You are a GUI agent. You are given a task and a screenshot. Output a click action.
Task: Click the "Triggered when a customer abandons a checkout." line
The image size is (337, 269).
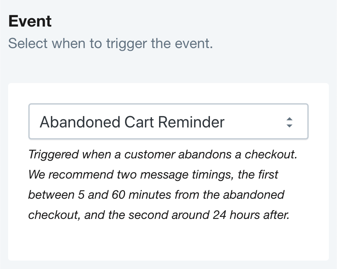tap(163, 154)
